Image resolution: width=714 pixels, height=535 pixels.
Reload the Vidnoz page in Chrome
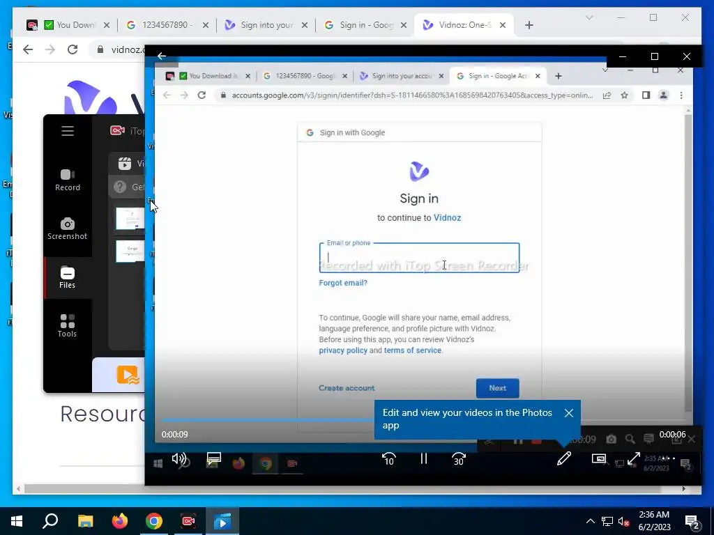pyautogui.click(x=73, y=49)
